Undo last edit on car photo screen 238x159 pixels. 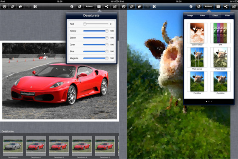point(20,6)
